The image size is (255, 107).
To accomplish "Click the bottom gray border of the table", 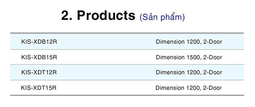I will 127,95.
